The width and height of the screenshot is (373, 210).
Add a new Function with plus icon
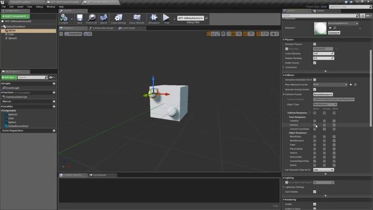coord(54,92)
